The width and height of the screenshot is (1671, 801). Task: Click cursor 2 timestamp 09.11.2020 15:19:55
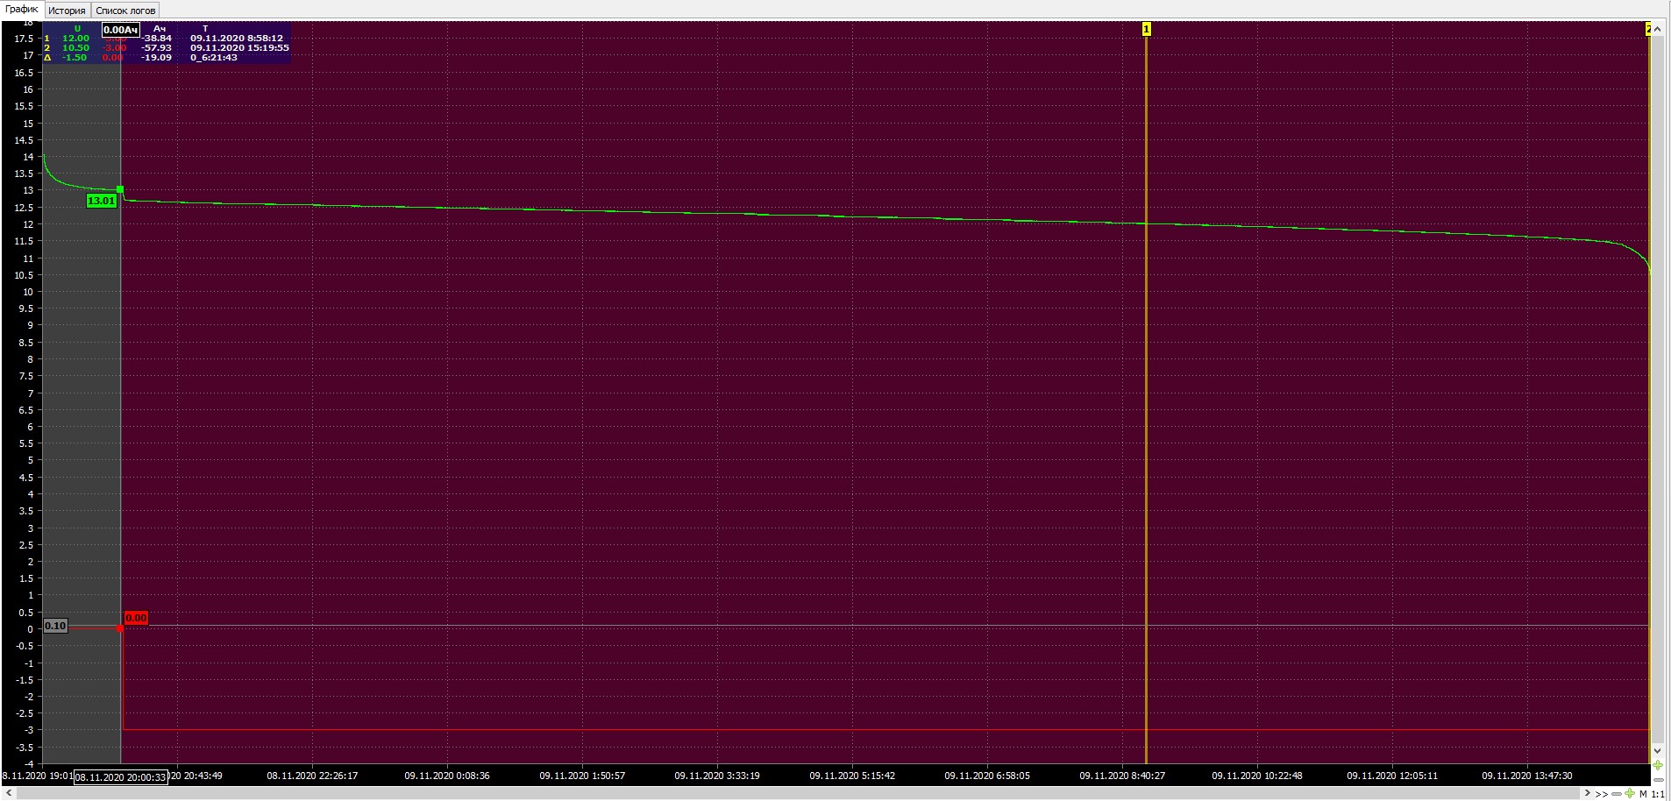pyautogui.click(x=239, y=48)
